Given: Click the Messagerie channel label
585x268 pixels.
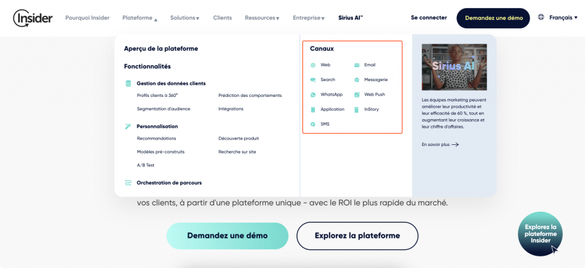Looking at the screenshot, I should tap(376, 80).
